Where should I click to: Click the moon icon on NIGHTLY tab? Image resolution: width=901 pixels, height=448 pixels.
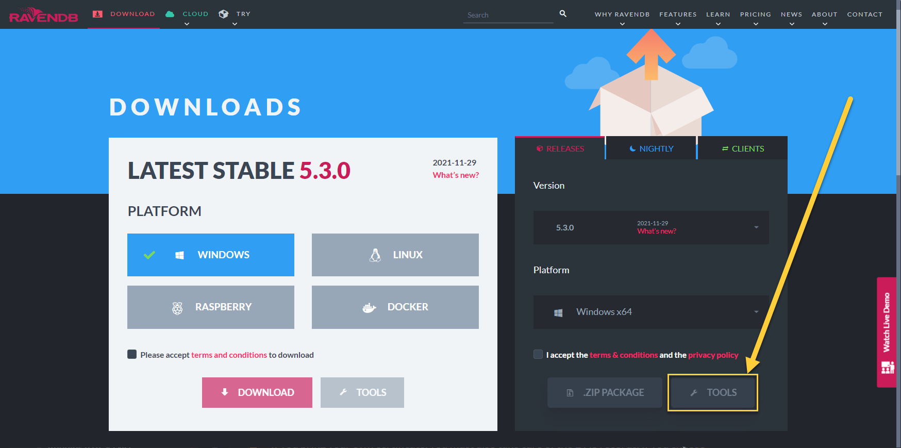coord(632,148)
